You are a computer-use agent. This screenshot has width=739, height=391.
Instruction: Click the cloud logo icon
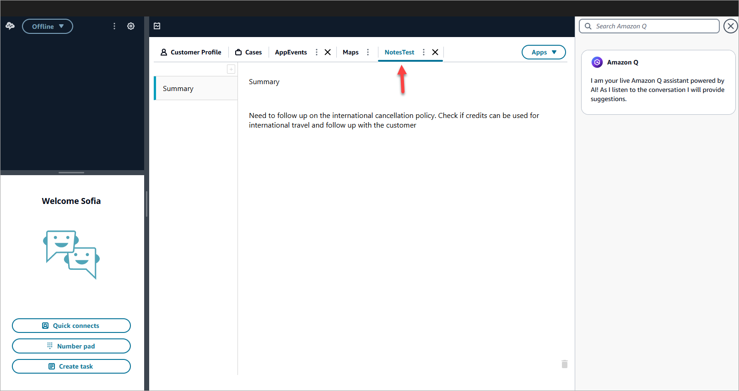(10, 26)
